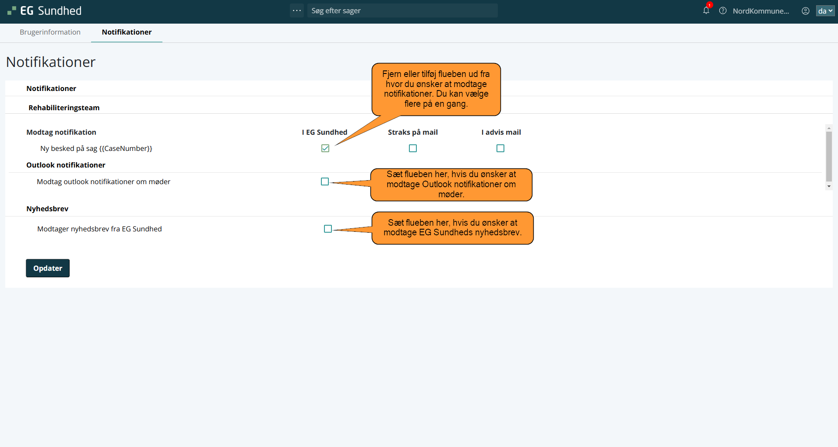This screenshot has height=447, width=838.
Task: Click the EG Sundhed logo
Action: click(x=45, y=11)
